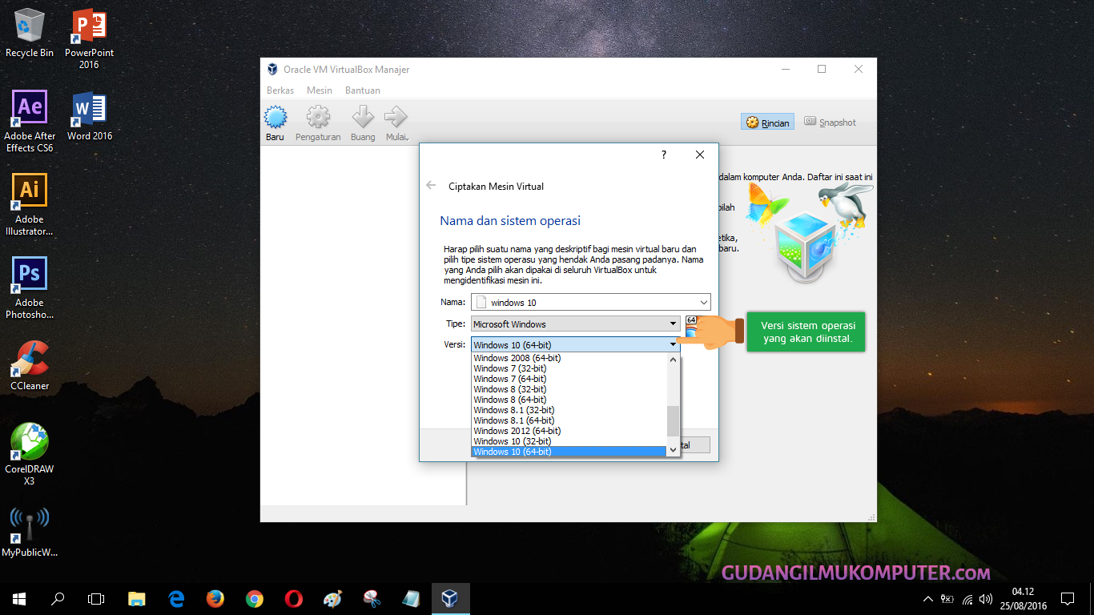Click the battery icon in the system tray

(x=947, y=598)
